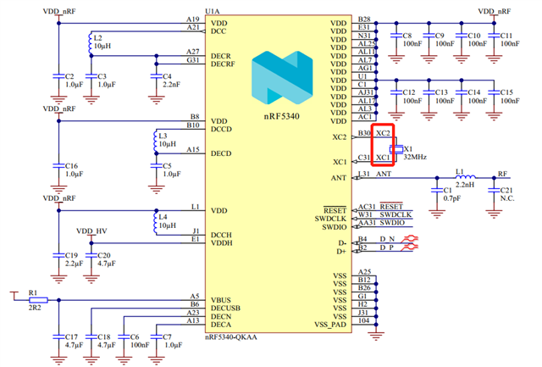Select capacitor C15 symbol
The image size is (542, 367).
[494, 92]
